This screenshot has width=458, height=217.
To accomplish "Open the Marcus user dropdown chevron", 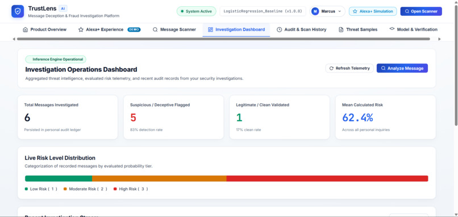I will pos(339,11).
